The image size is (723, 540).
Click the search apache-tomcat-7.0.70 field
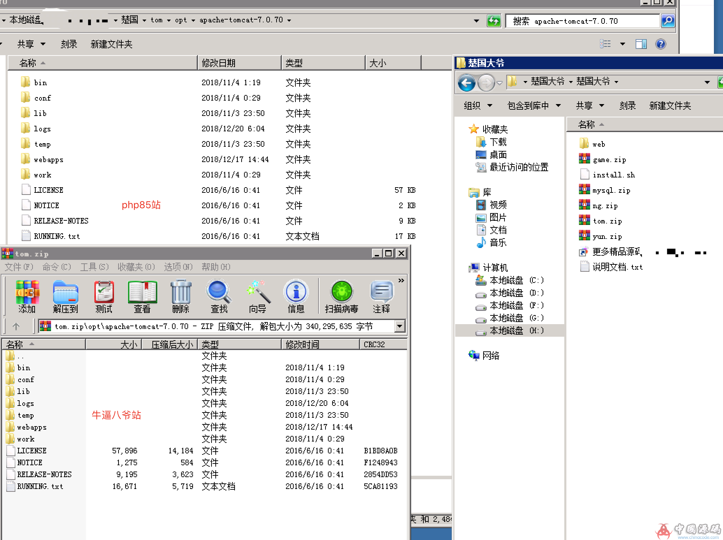tap(583, 21)
